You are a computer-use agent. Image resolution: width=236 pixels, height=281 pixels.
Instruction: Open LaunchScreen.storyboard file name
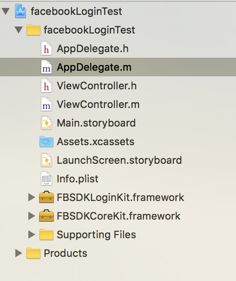tap(119, 160)
